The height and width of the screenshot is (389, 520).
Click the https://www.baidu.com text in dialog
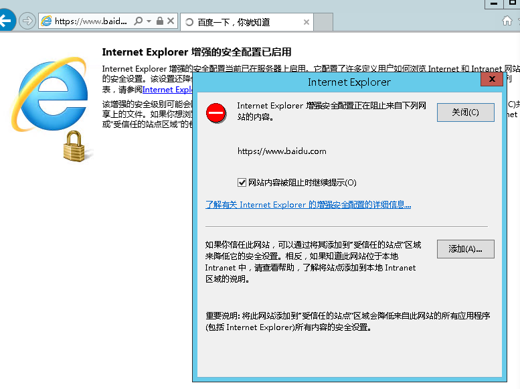tap(282, 151)
